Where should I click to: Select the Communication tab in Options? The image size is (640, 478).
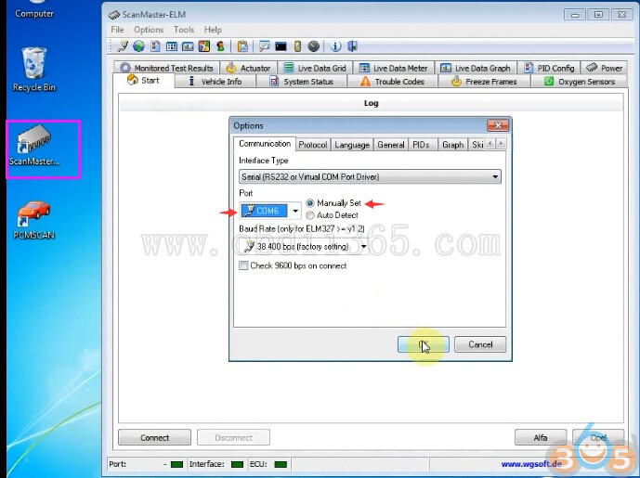tap(265, 144)
